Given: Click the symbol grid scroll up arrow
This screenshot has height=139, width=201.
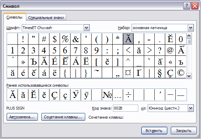Looking at the screenshot, I should point(189,36).
